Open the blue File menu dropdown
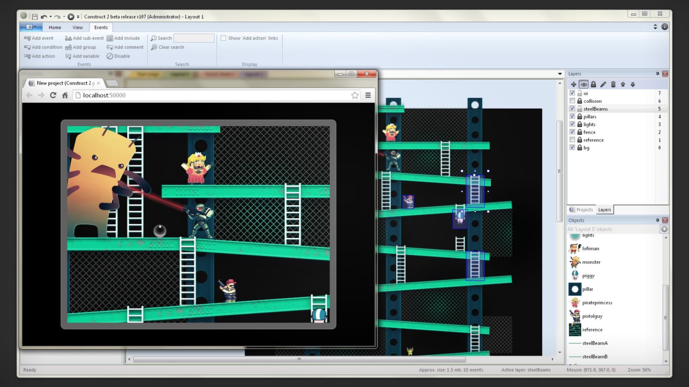 click(x=31, y=27)
